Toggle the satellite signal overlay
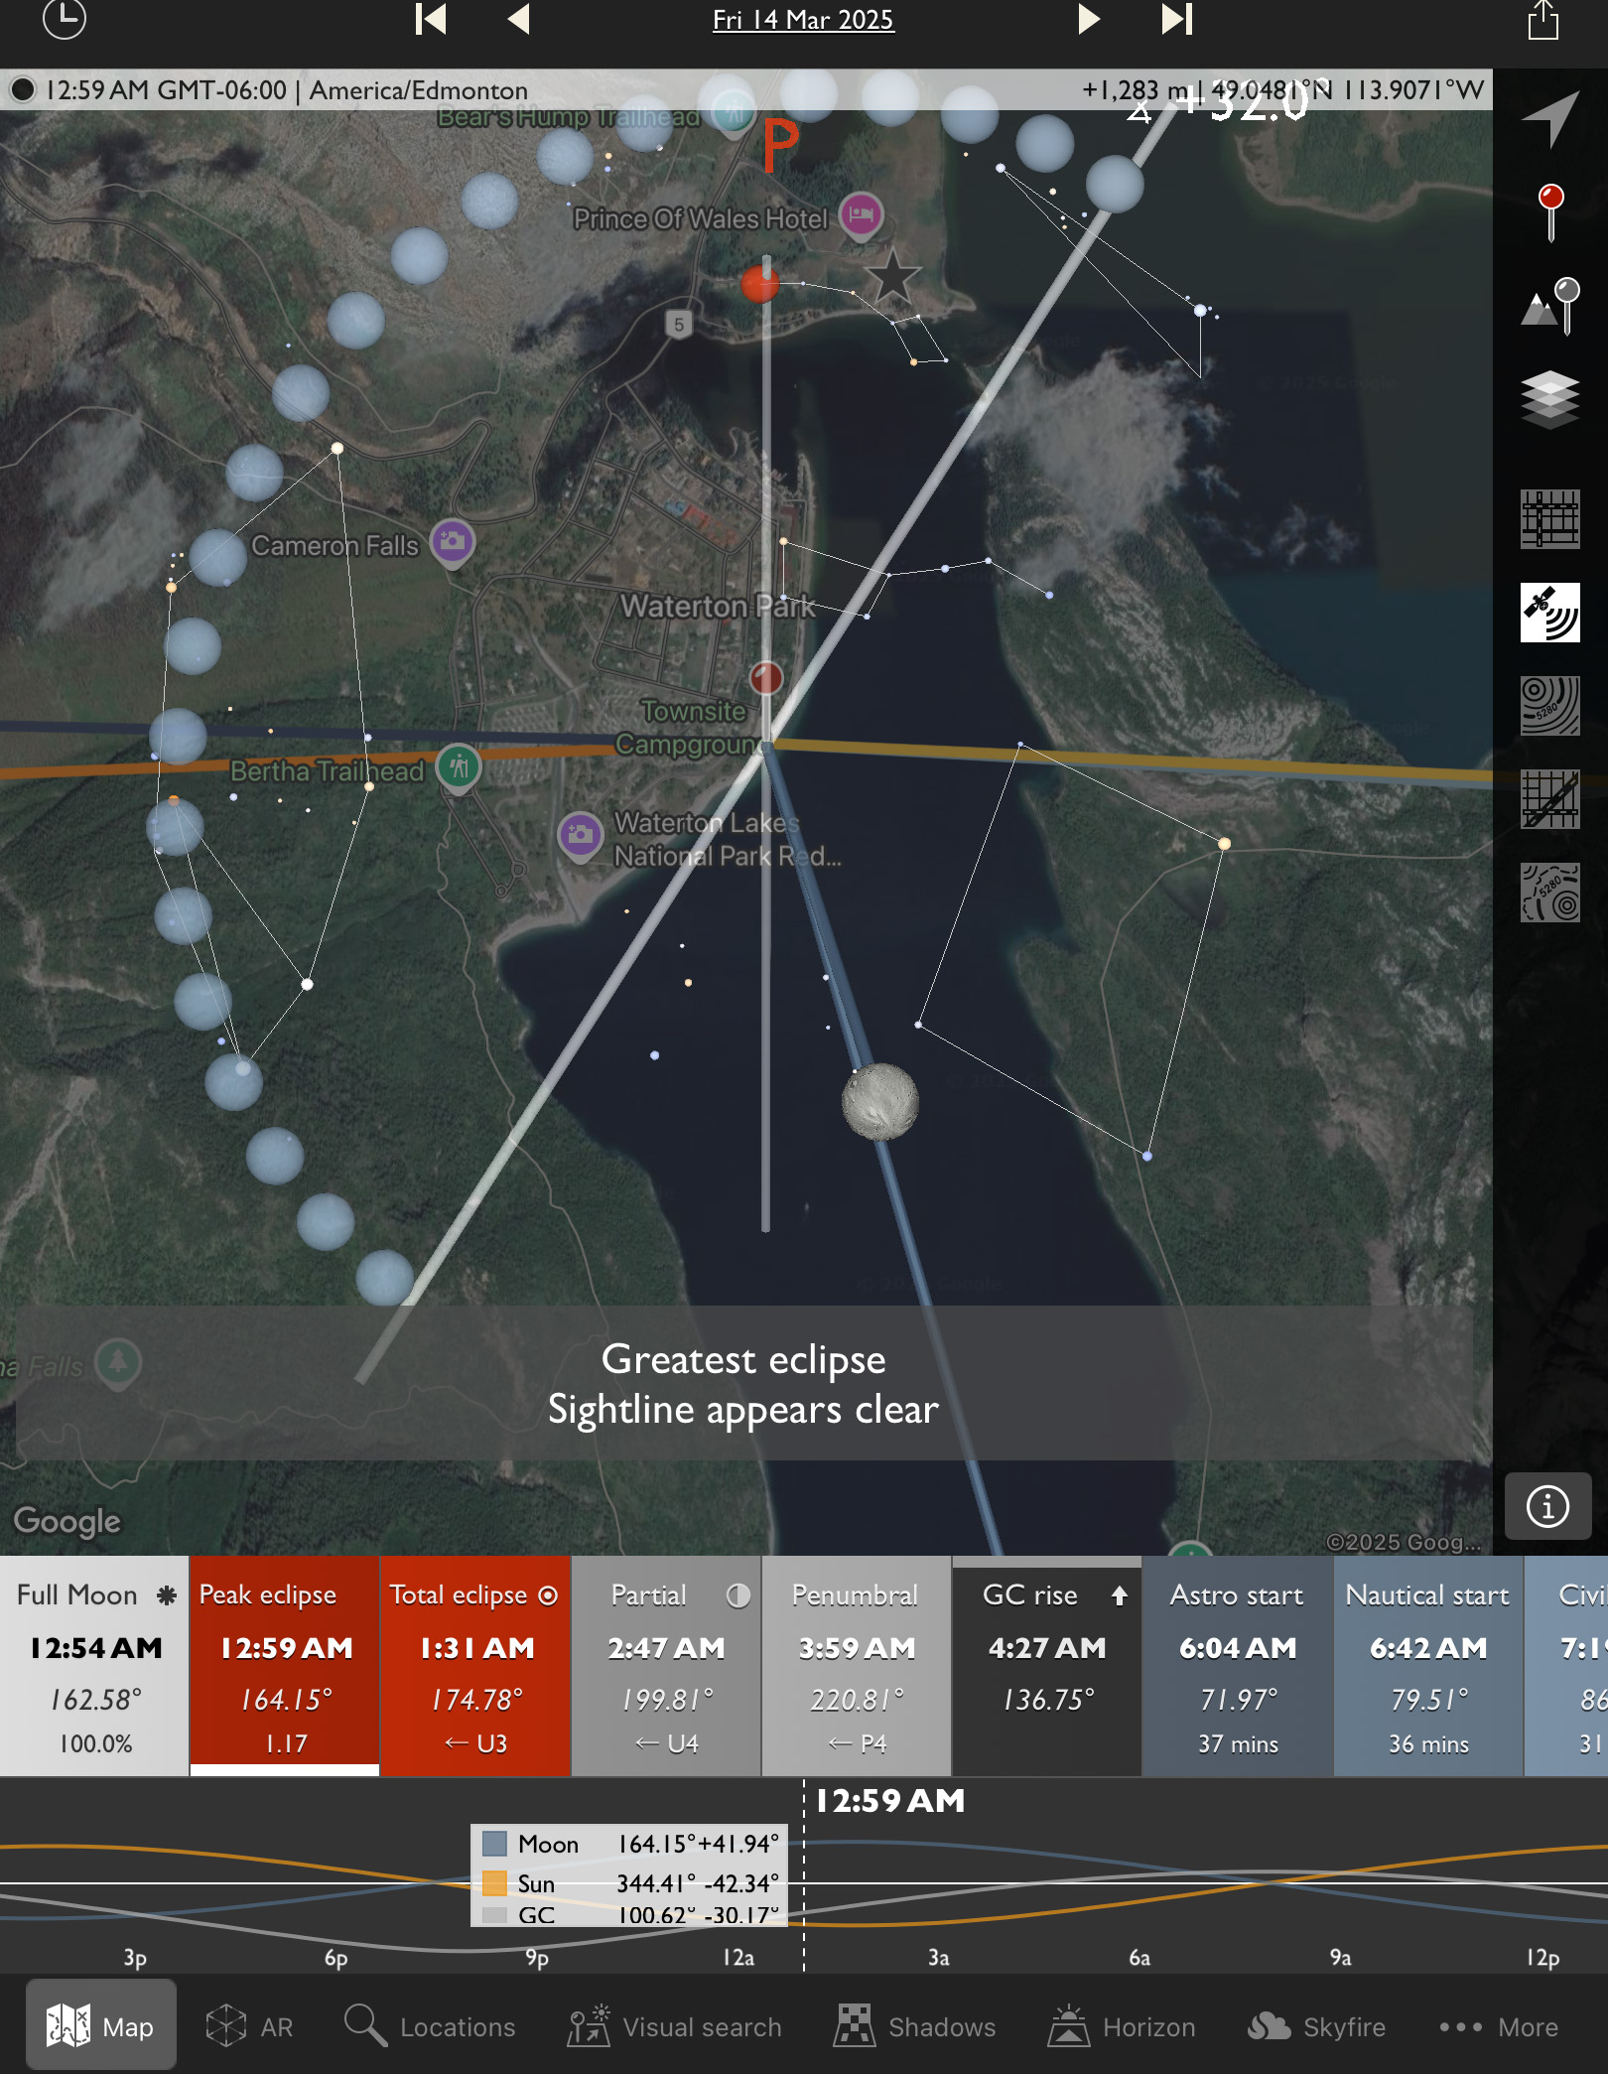This screenshot has width=1608, height=2074. (x=1549, y=613)
